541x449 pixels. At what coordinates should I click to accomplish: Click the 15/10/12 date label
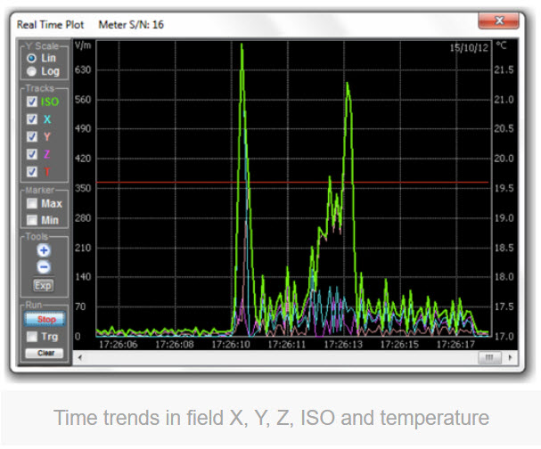click(x=469, y=48)
